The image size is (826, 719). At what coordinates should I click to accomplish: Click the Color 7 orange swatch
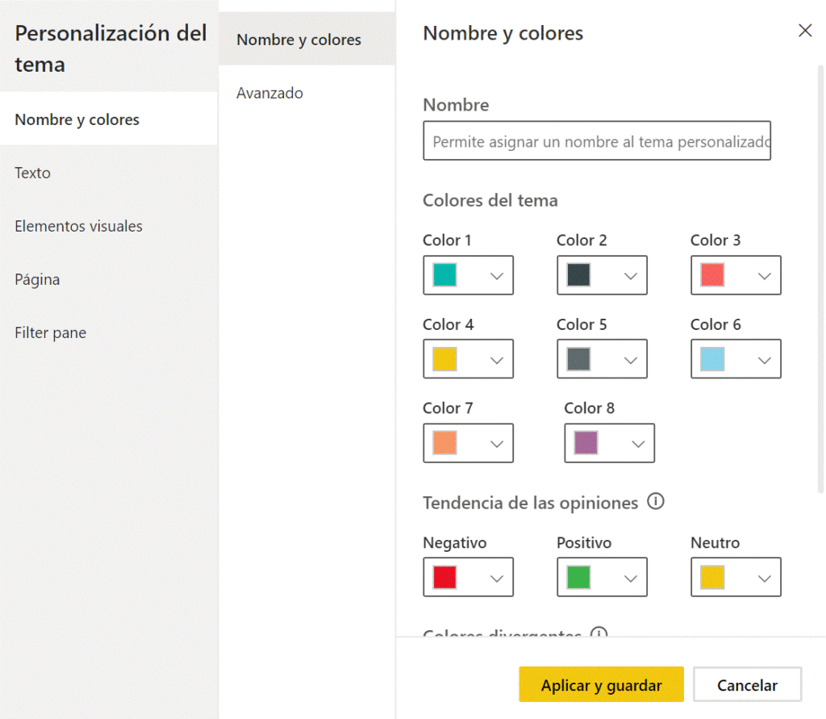point(444,443)
